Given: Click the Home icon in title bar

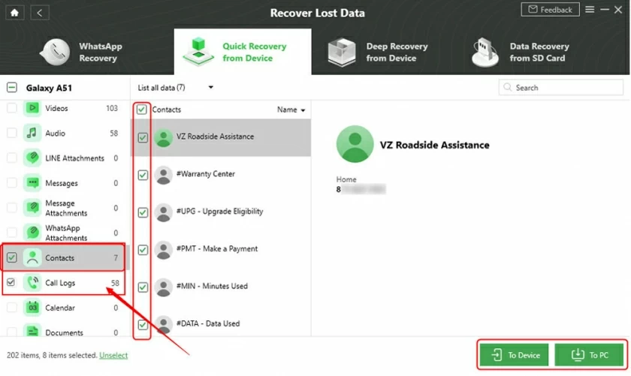Looking at the screenshot, I should pyautogui.click(x=15, y=13).
